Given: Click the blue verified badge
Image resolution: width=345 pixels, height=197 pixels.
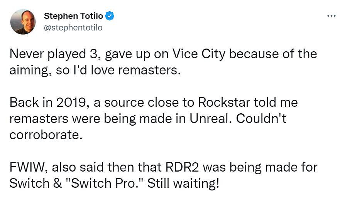Looking at the screenshot, I should coord(110,16).
